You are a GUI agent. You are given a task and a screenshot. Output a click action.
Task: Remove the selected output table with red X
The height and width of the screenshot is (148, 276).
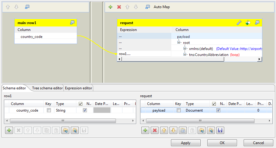click(119, 7)
